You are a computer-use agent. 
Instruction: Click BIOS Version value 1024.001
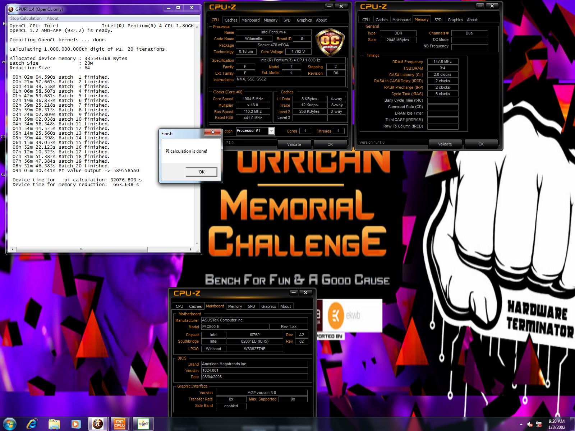click(254, 370)
